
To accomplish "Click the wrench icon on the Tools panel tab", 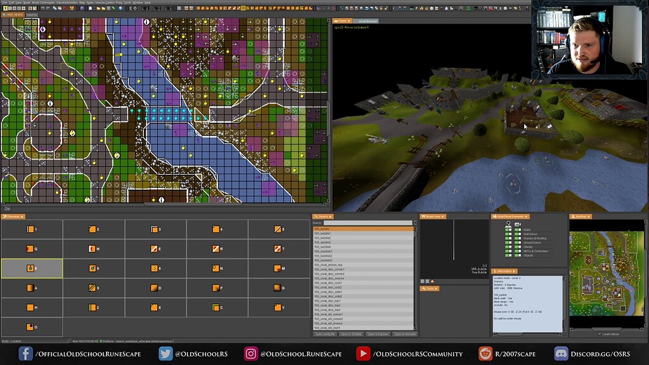I will pyautogui.click(x=424, y=288).
